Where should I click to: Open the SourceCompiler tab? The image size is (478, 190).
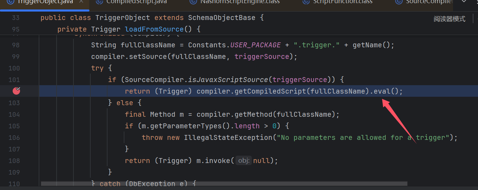tap(428, 2)
